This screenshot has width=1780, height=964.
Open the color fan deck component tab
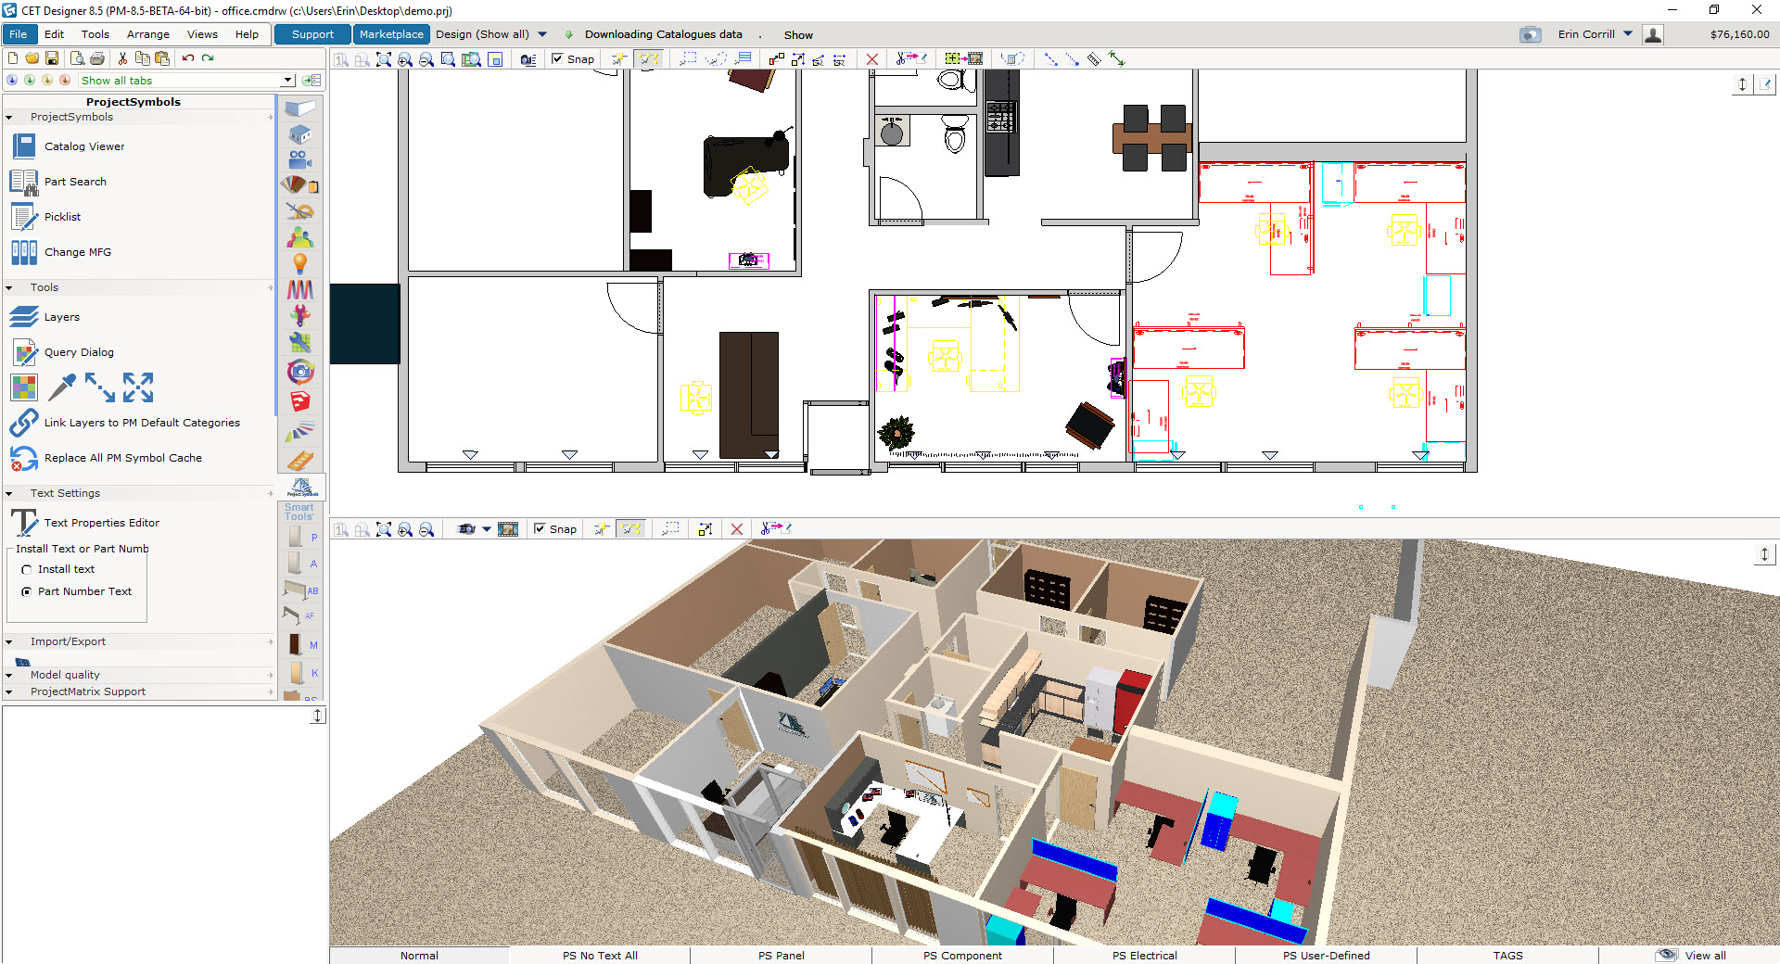coord(300,431)
